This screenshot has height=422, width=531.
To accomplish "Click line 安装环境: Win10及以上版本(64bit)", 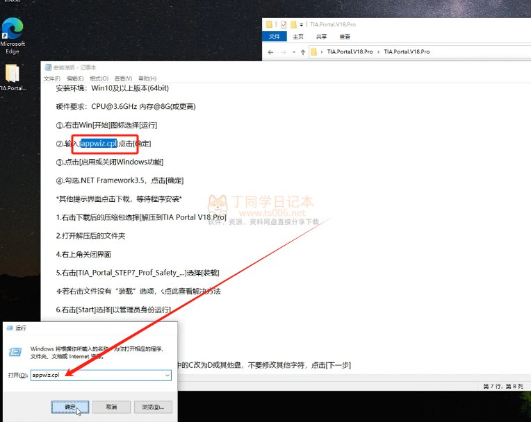I will 112,88.
